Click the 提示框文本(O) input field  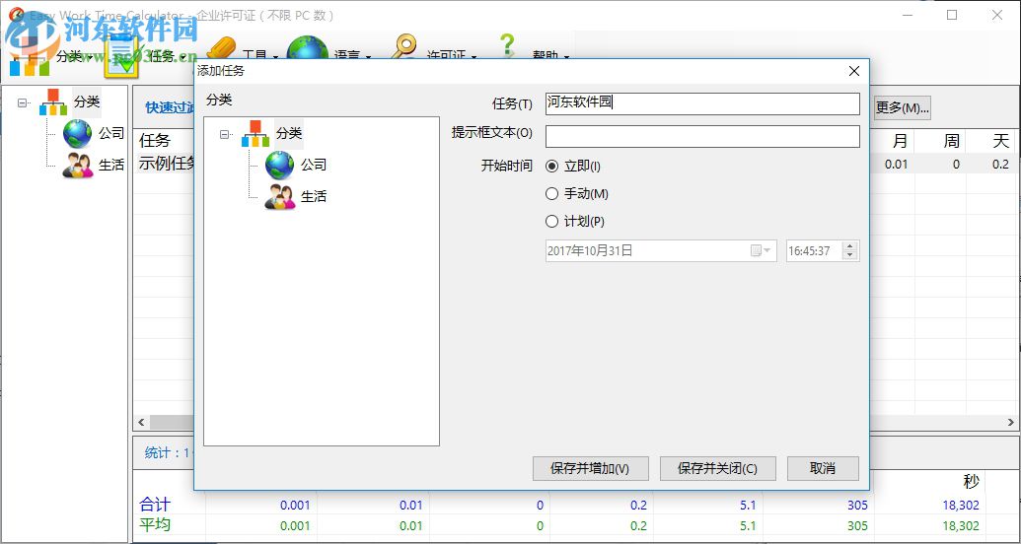coord(702,137)
